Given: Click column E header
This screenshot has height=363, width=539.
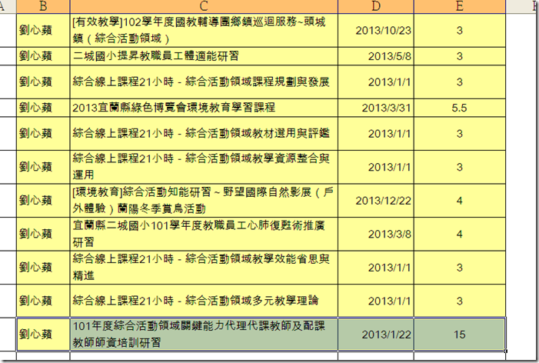Looking at the screenshot, I should (x=459, y=7).
